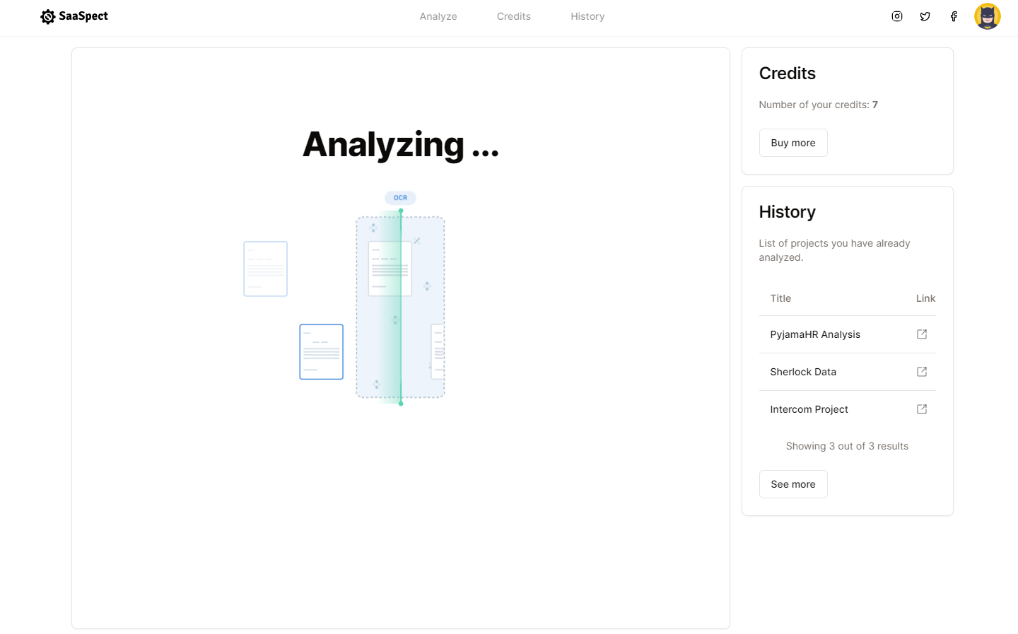1018x634 pixels.
Task: Click the History card heading
Action: pyautogui.click(x=787, y=212)
